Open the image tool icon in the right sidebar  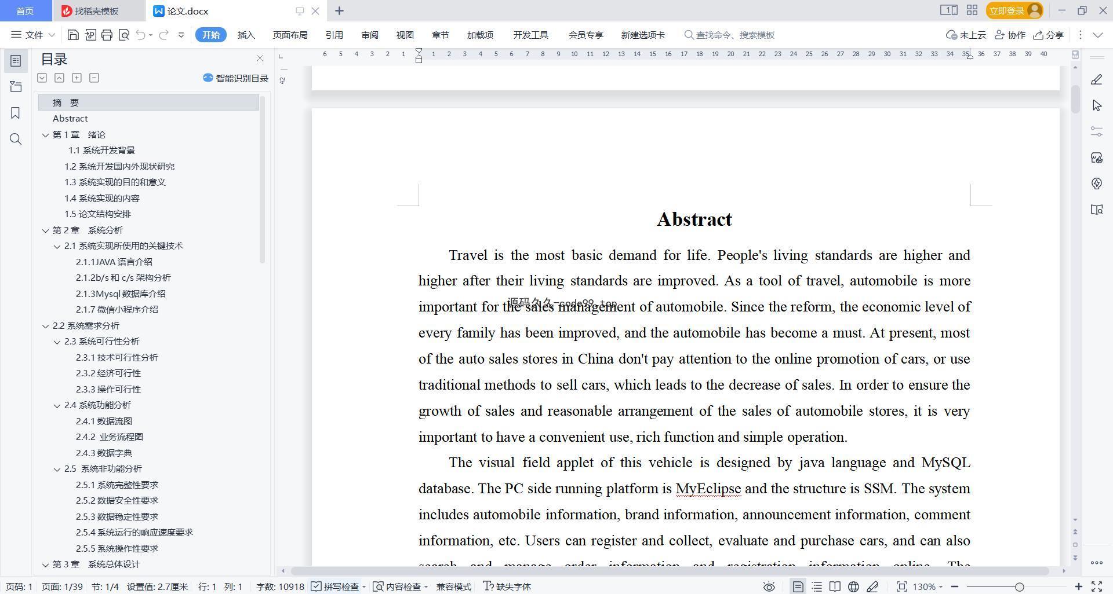1097,157
